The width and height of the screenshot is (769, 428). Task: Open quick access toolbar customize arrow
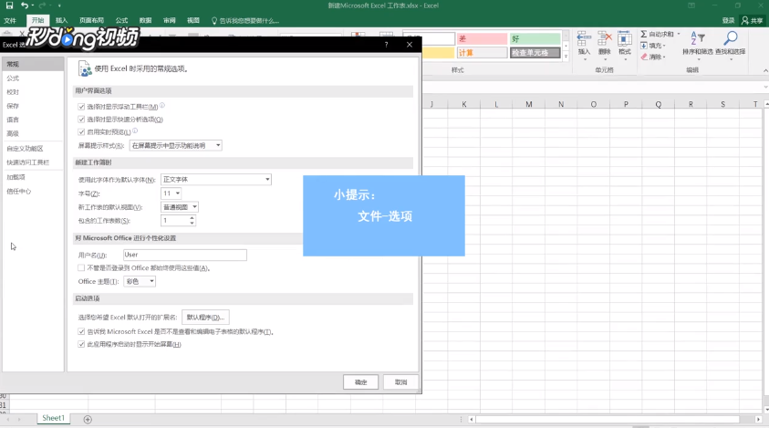59,5
